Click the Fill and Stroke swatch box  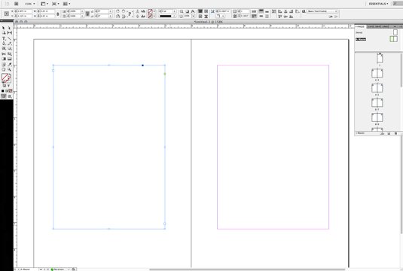[x=6, y=78]
